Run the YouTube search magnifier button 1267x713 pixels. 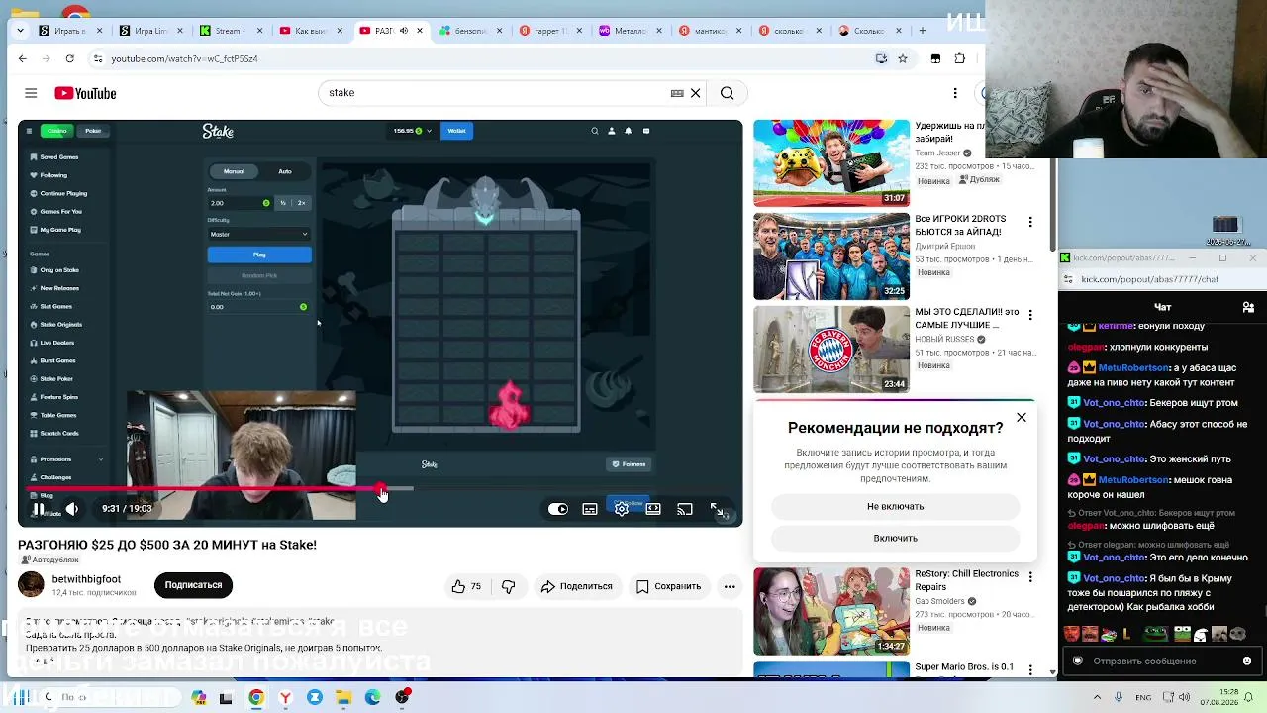pyautogui.click(x=728, y=93)
